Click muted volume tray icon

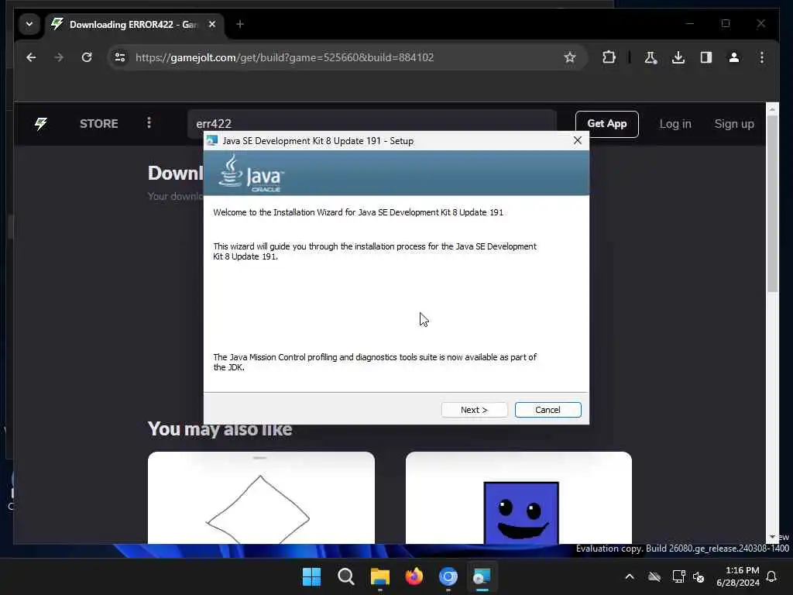[x=699, y=576]
